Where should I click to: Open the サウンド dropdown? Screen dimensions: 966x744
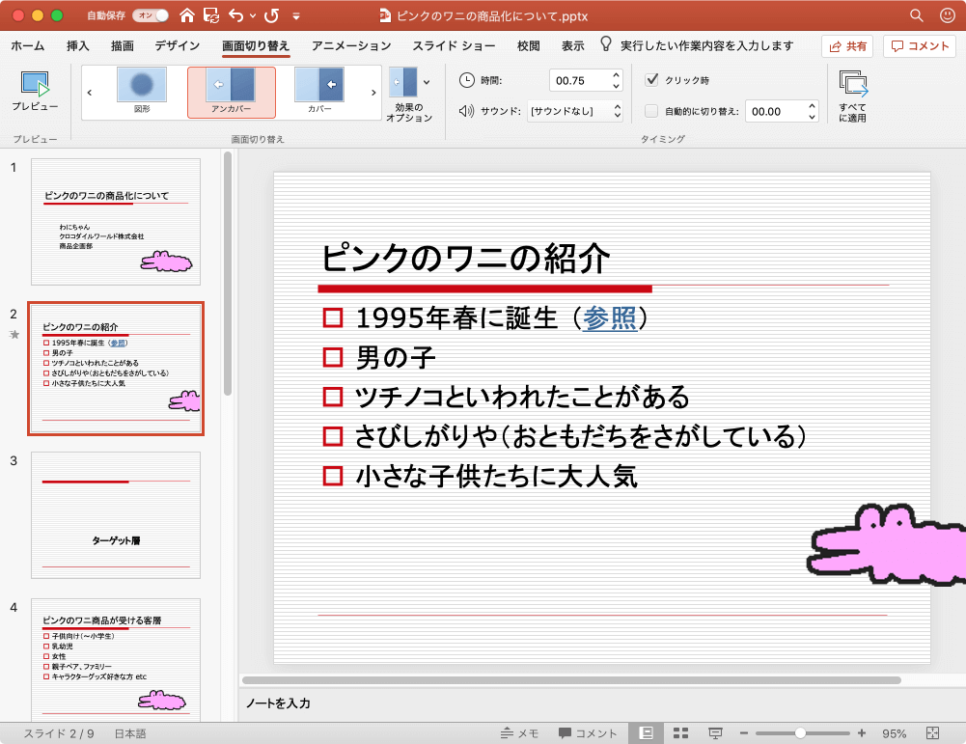[575, 111]
